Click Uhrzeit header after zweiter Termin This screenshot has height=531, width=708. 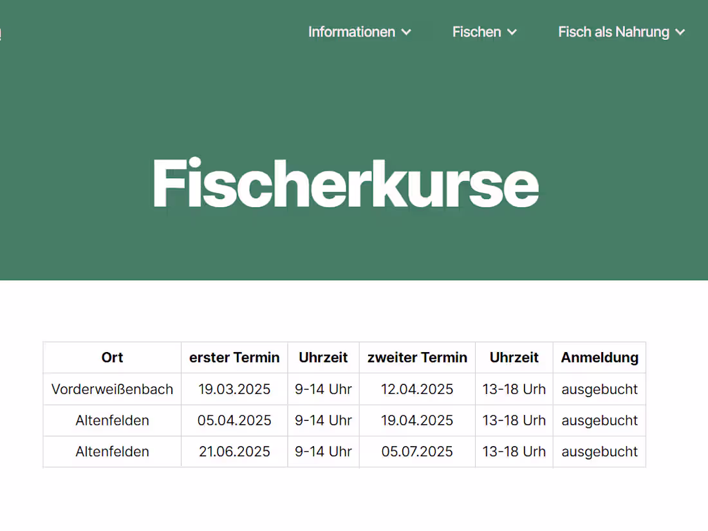(514, 358)
